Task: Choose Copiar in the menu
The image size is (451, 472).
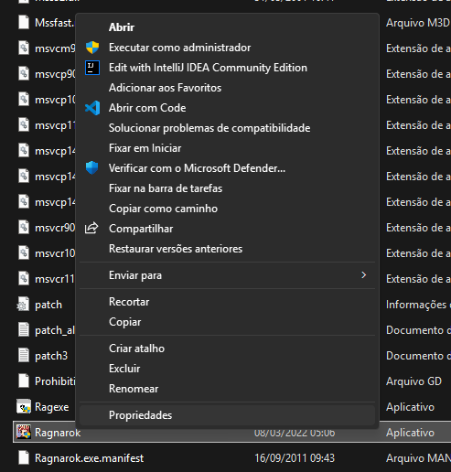Action: tap(125, 322)
